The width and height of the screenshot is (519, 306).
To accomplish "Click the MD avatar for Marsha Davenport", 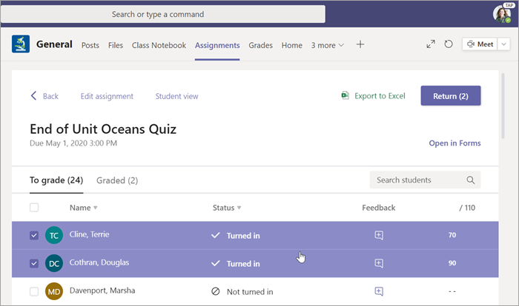I will (54, 291).
